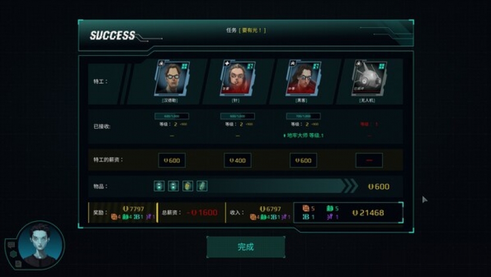Viewport: 491px width, 277px height.
Task: Click the double chevron arrows in items row
Action: coord(351,186)
